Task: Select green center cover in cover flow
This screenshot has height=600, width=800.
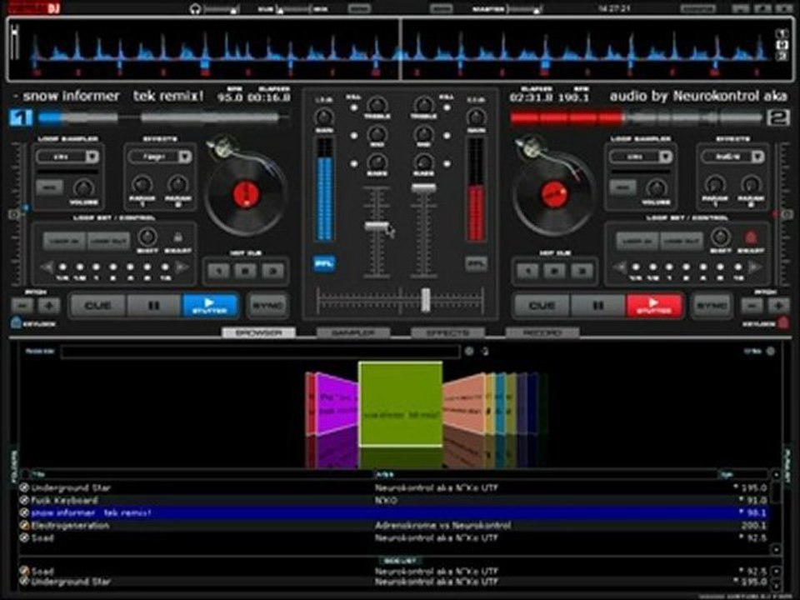Action: point(401,404)
